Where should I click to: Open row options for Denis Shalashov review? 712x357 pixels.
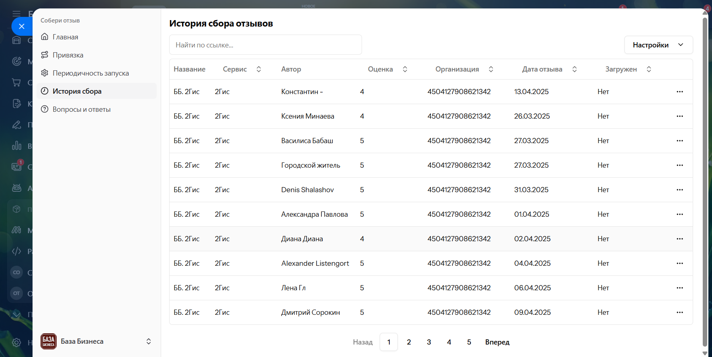[680, 190]
